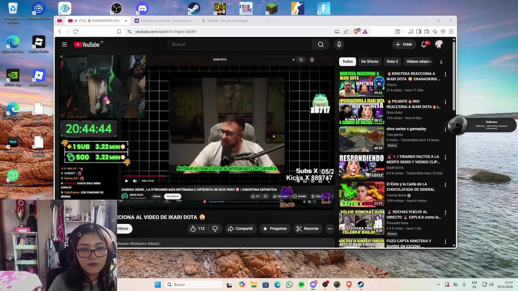The image size is (518, 291).
Task: Open Brave VPN shield icon
Action: (443, 32)
